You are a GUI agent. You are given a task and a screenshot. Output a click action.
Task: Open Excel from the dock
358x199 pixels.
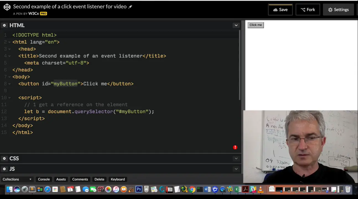coord(238,189)
